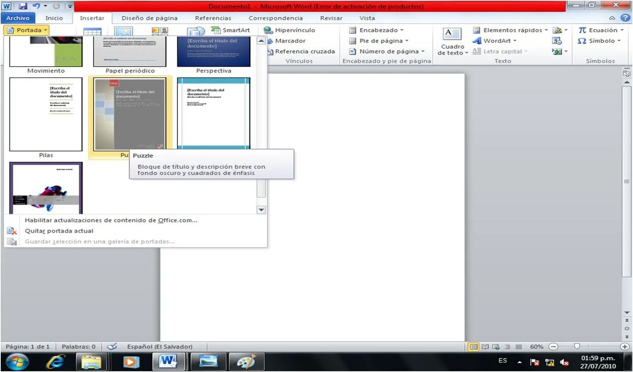The height and width of the screenshot is (372, 633).
Task: Select Web Layout view button
Action: 496,347
